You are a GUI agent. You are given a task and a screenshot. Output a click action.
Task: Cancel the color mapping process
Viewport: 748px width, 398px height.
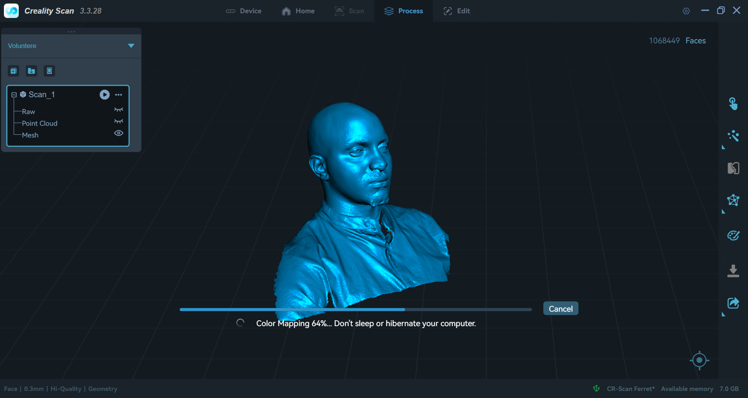pos(561,309)
